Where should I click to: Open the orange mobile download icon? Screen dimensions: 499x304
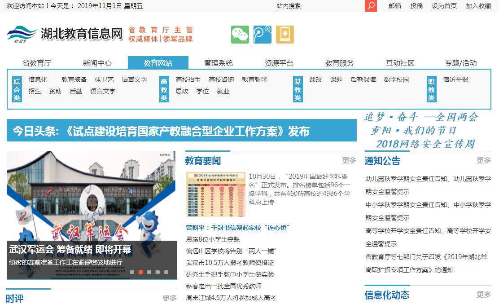(x=285, y=35)
